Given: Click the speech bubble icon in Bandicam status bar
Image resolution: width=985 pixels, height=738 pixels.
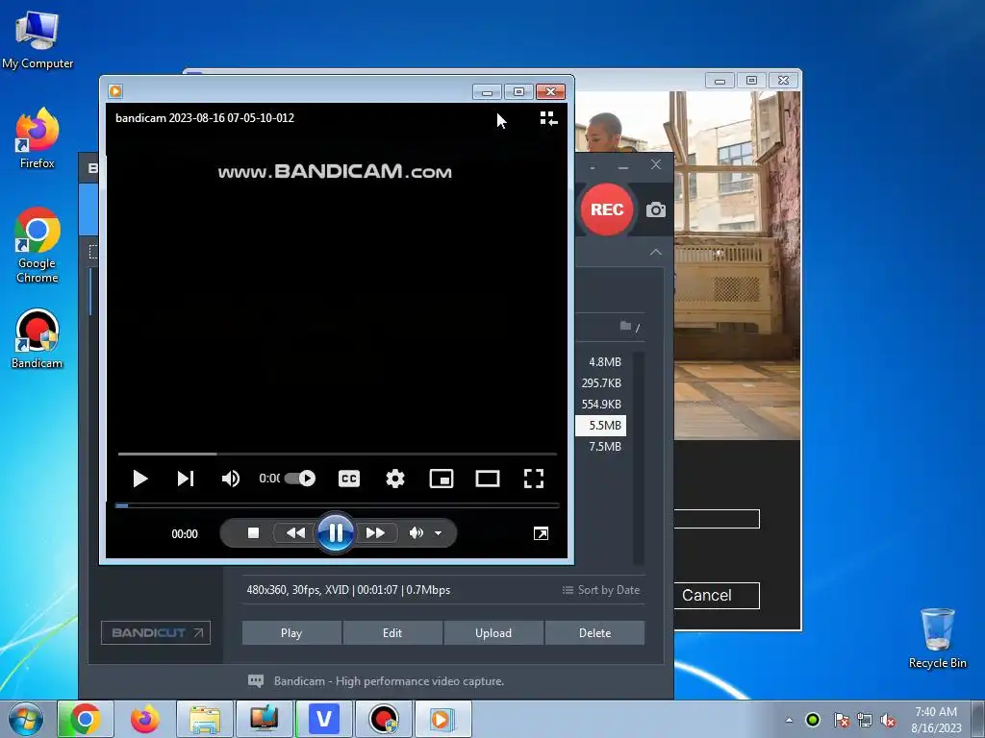Looking at the screenshot, I should click(256, 681).
